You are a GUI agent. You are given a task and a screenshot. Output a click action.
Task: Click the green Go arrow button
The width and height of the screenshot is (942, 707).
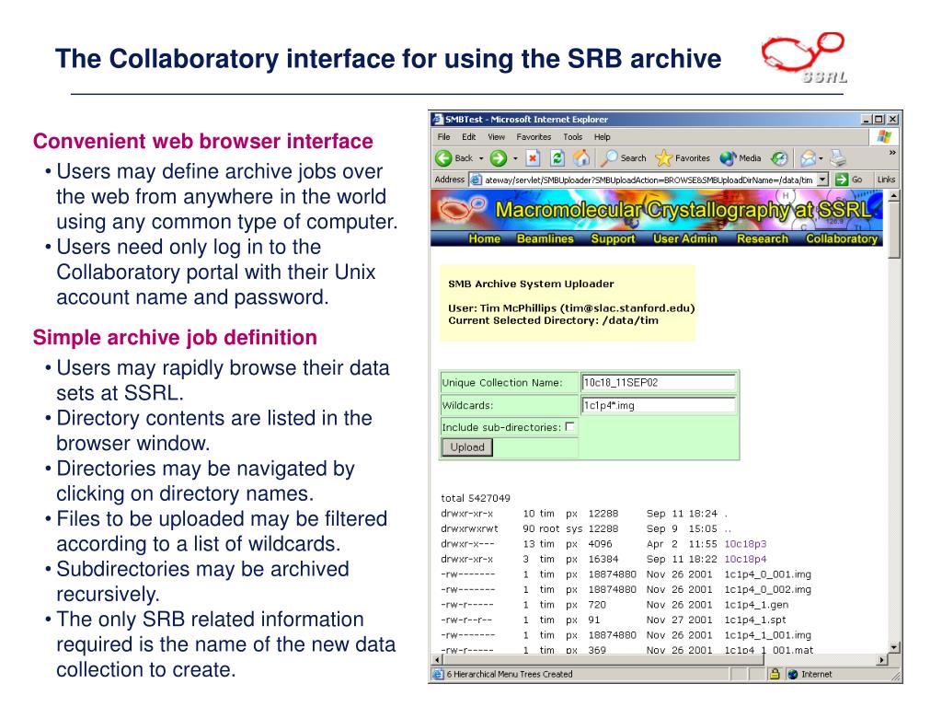pyautogui.click(x=842, y=180)
